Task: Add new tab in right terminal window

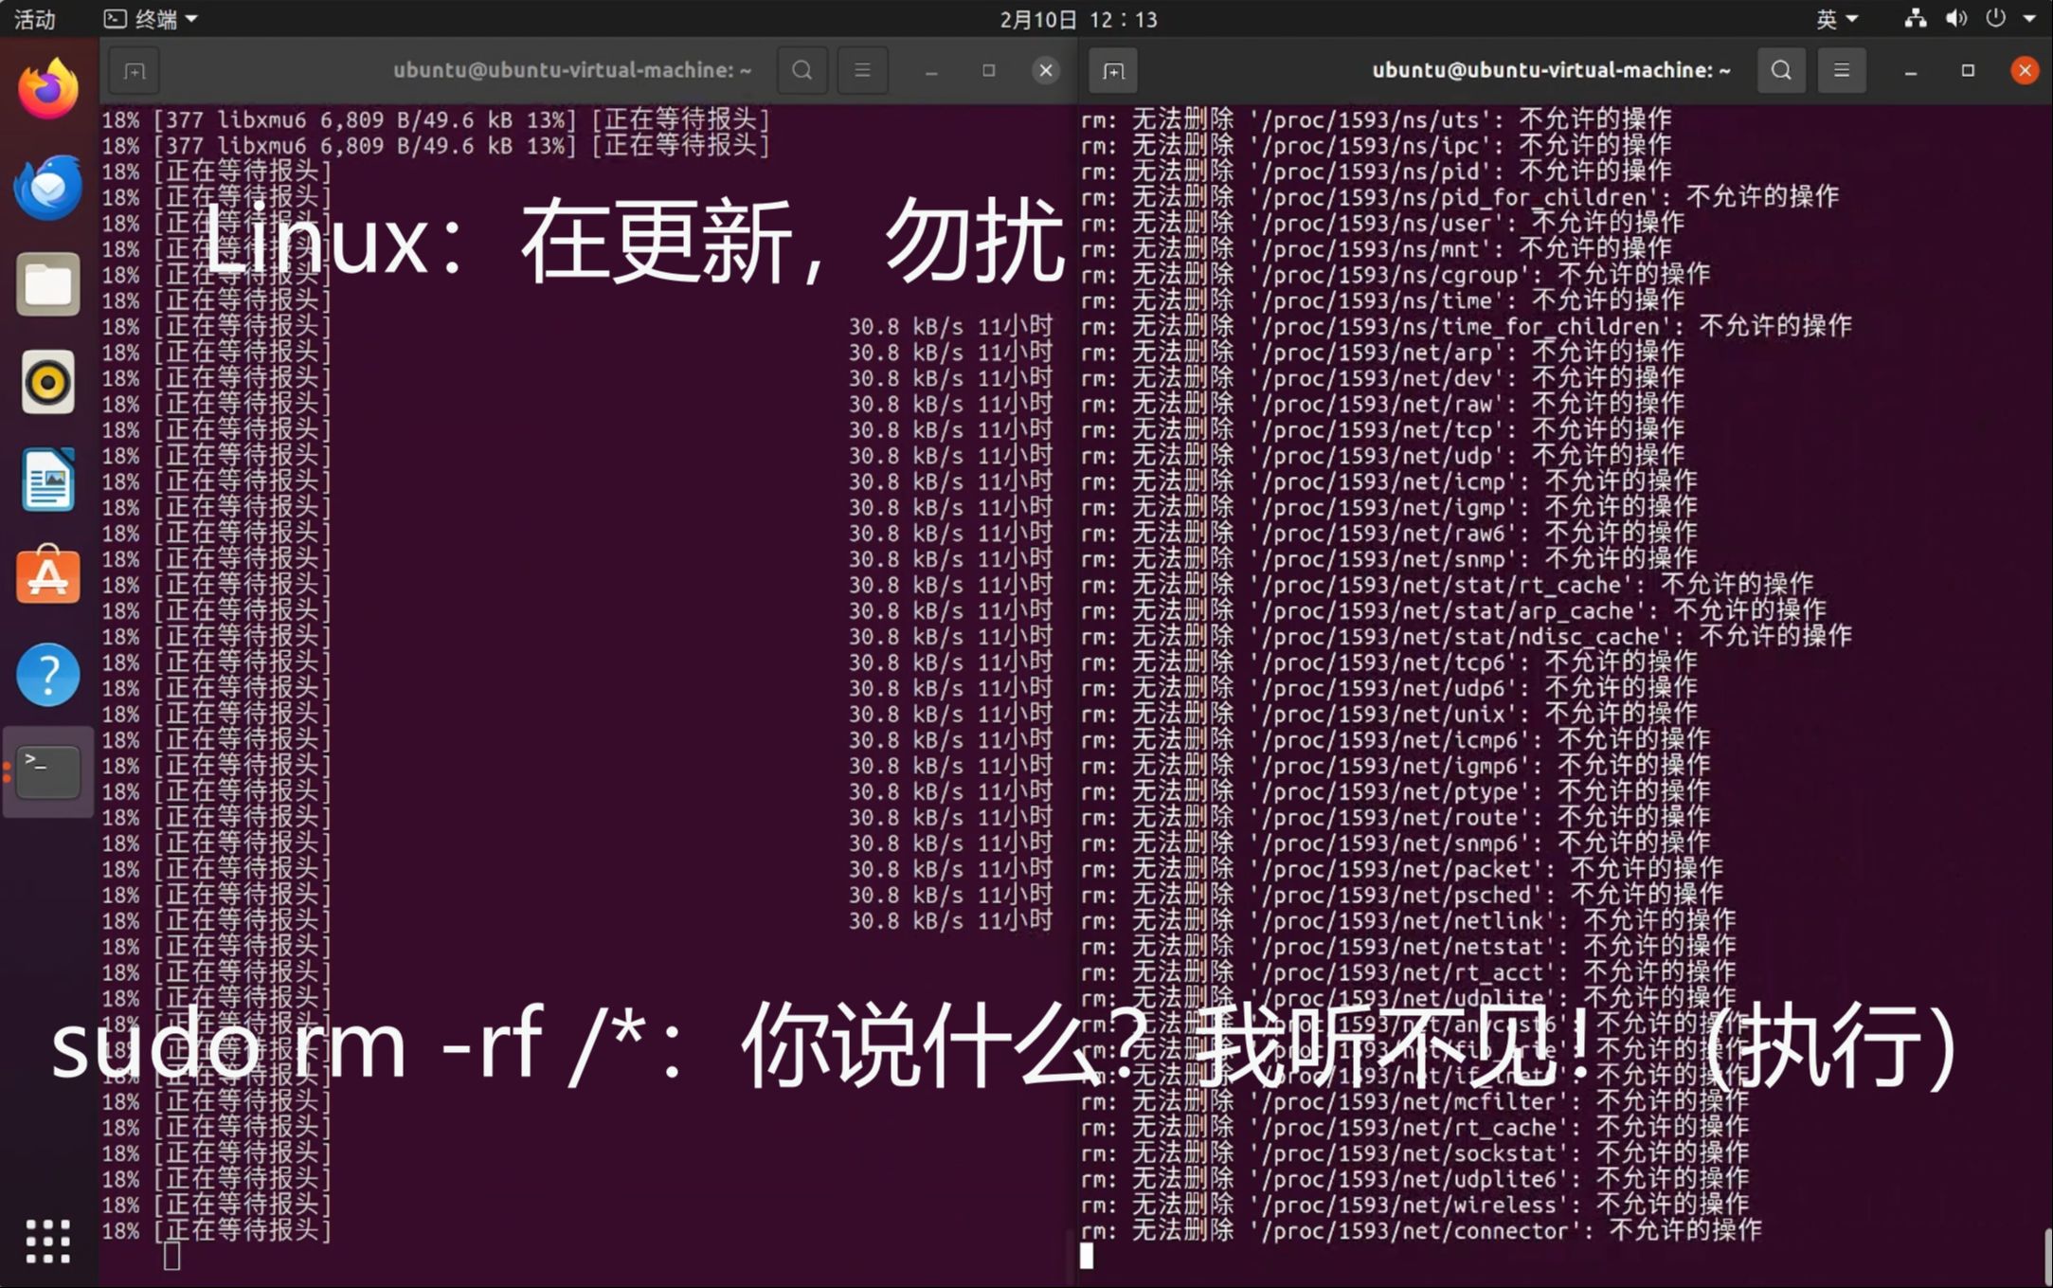Action: click(x=1113, y=70)
